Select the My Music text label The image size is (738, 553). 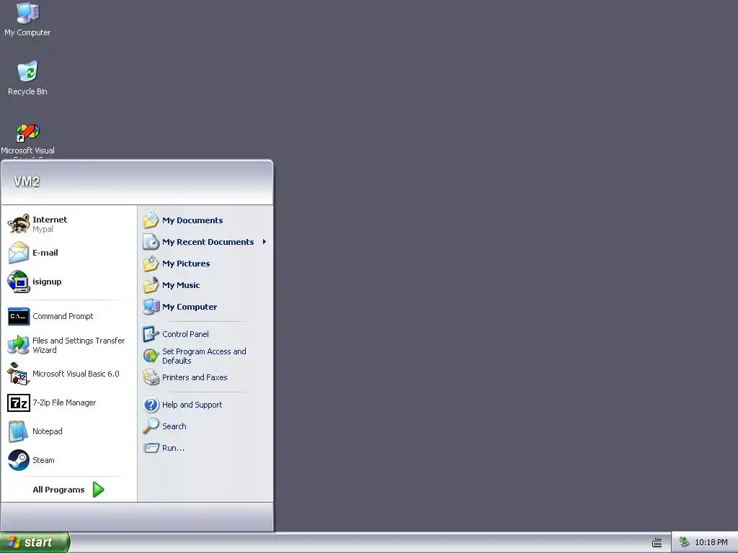[181, 285]
